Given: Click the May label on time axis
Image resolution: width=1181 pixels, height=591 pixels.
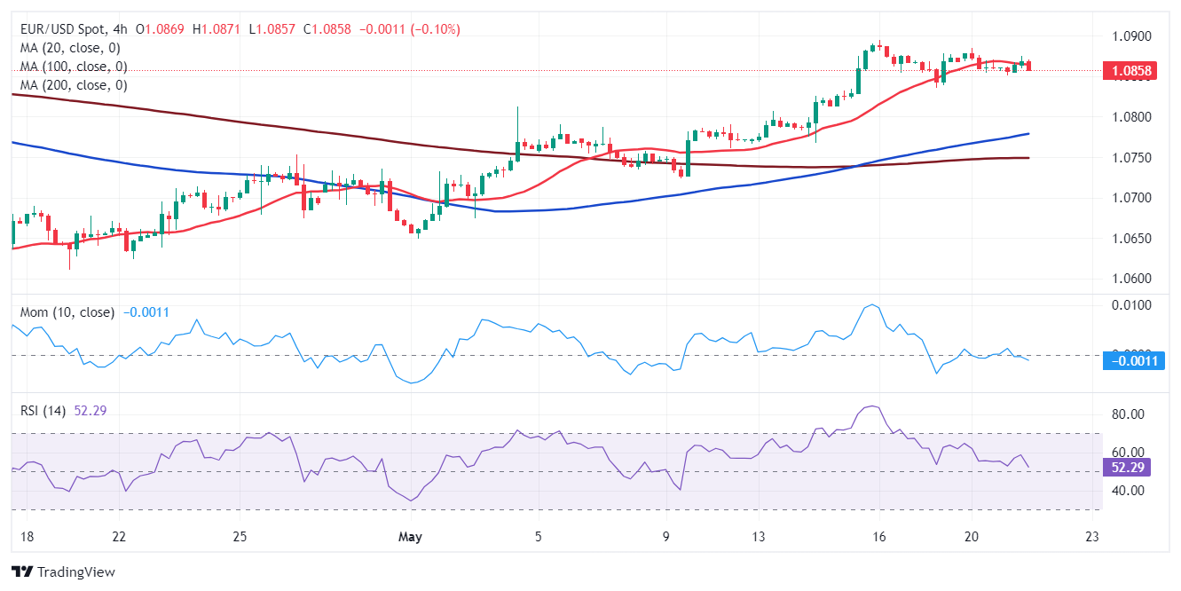Looking at the screenshot, I should tap(410, 537).
